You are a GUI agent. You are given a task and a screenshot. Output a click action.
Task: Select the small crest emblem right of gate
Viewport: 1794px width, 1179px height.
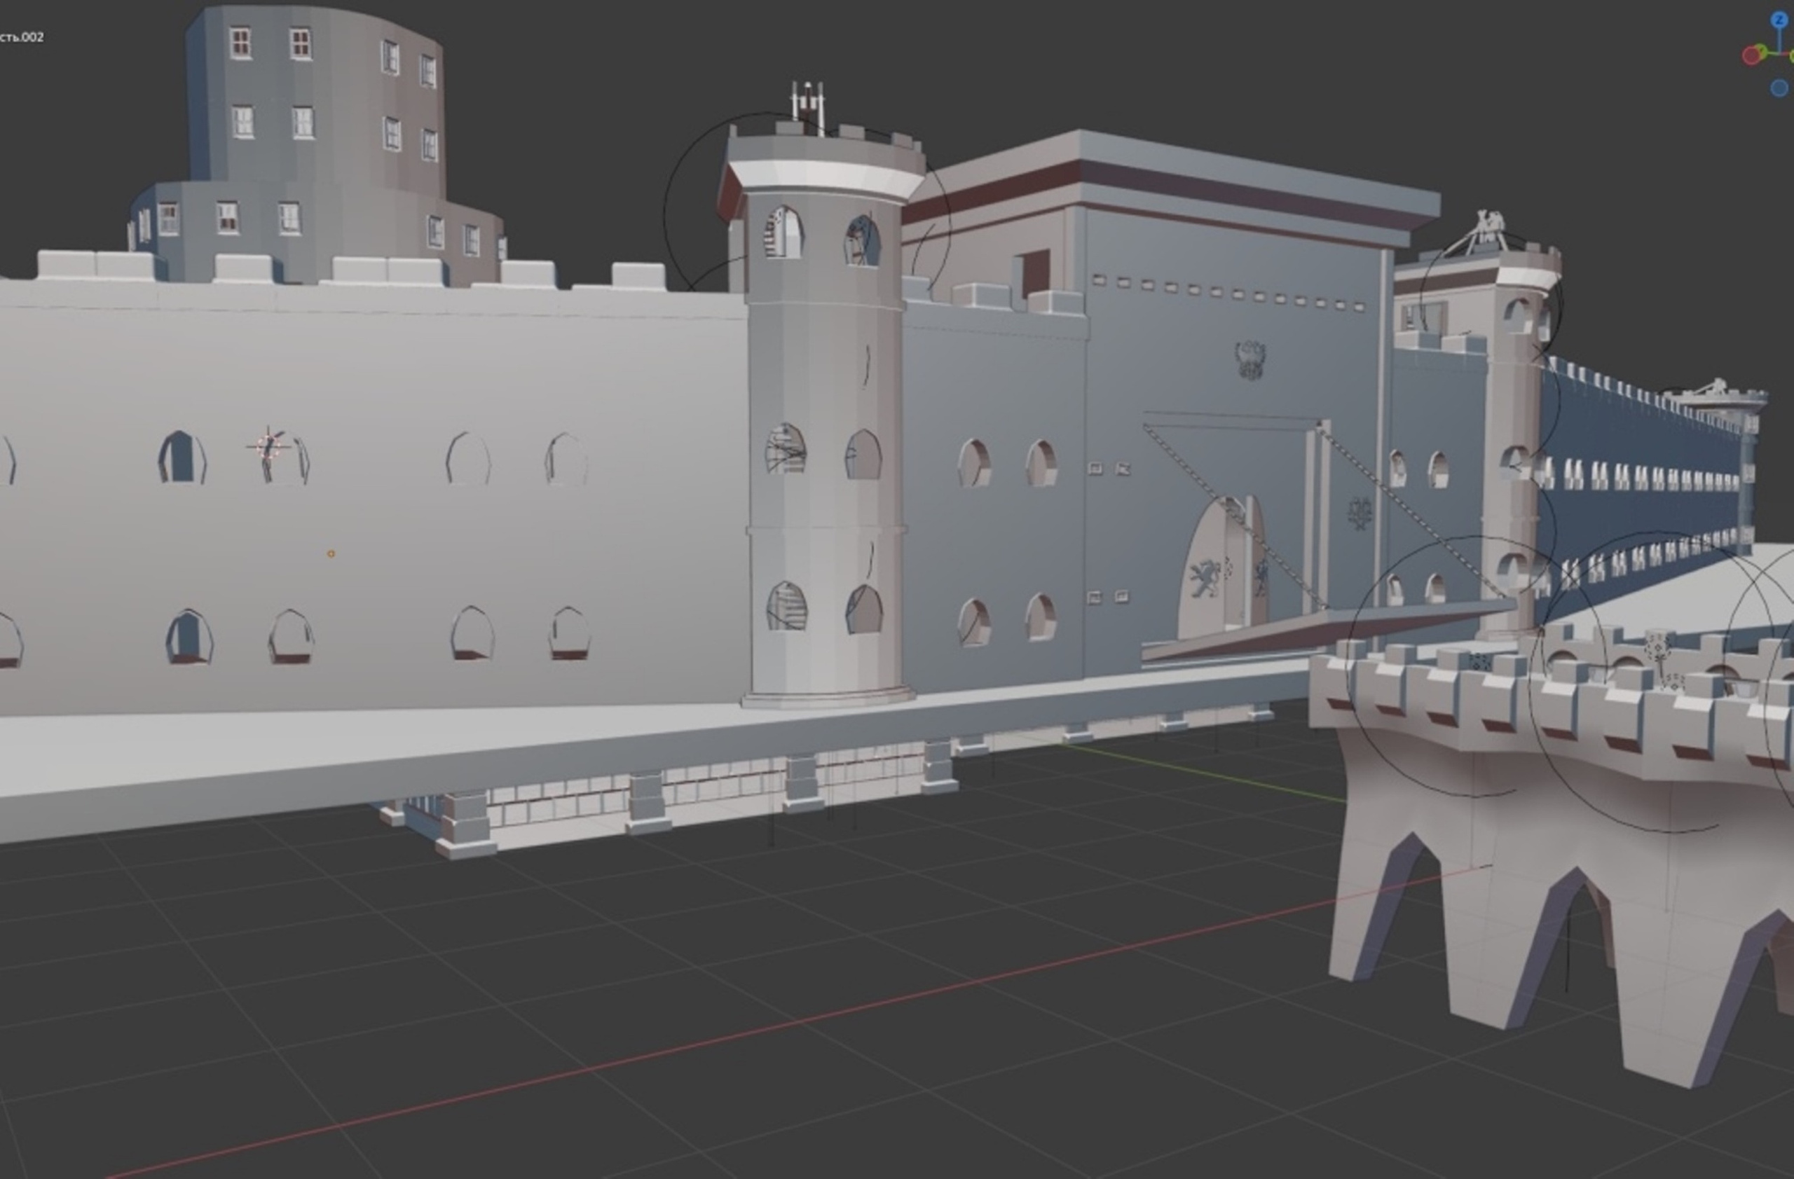pos(1359,513)
